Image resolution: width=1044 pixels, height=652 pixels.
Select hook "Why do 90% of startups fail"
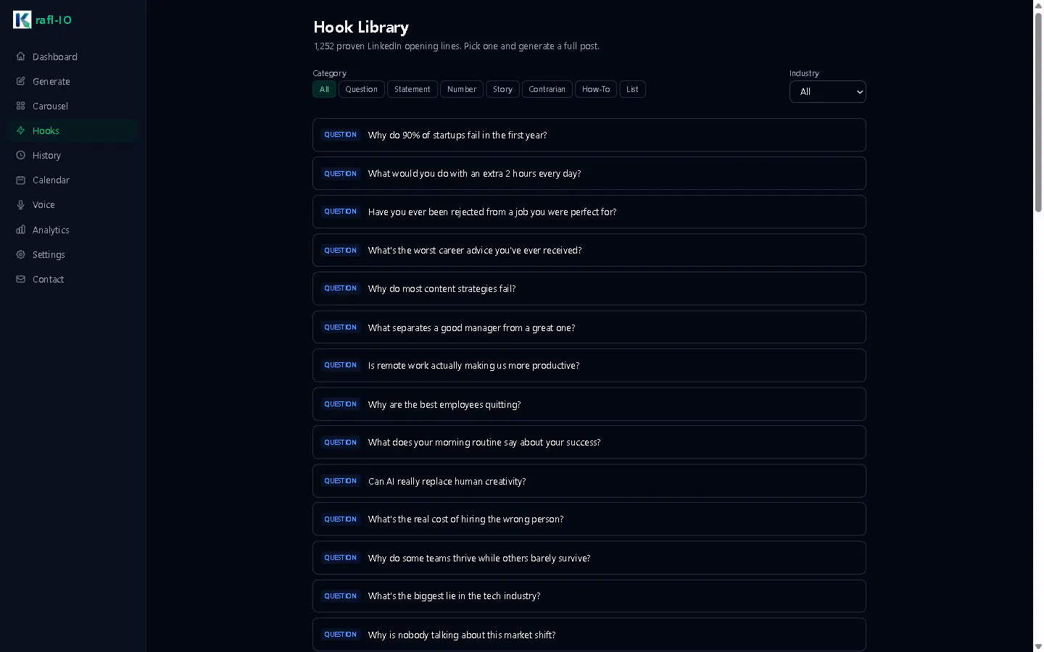point(589,135)
